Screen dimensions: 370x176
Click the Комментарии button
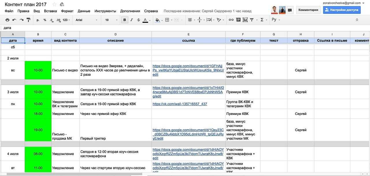click(x=308, y=10)
